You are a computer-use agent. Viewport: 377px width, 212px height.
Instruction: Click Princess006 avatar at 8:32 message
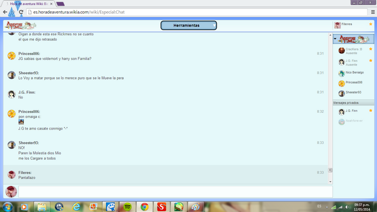(11, 114)
